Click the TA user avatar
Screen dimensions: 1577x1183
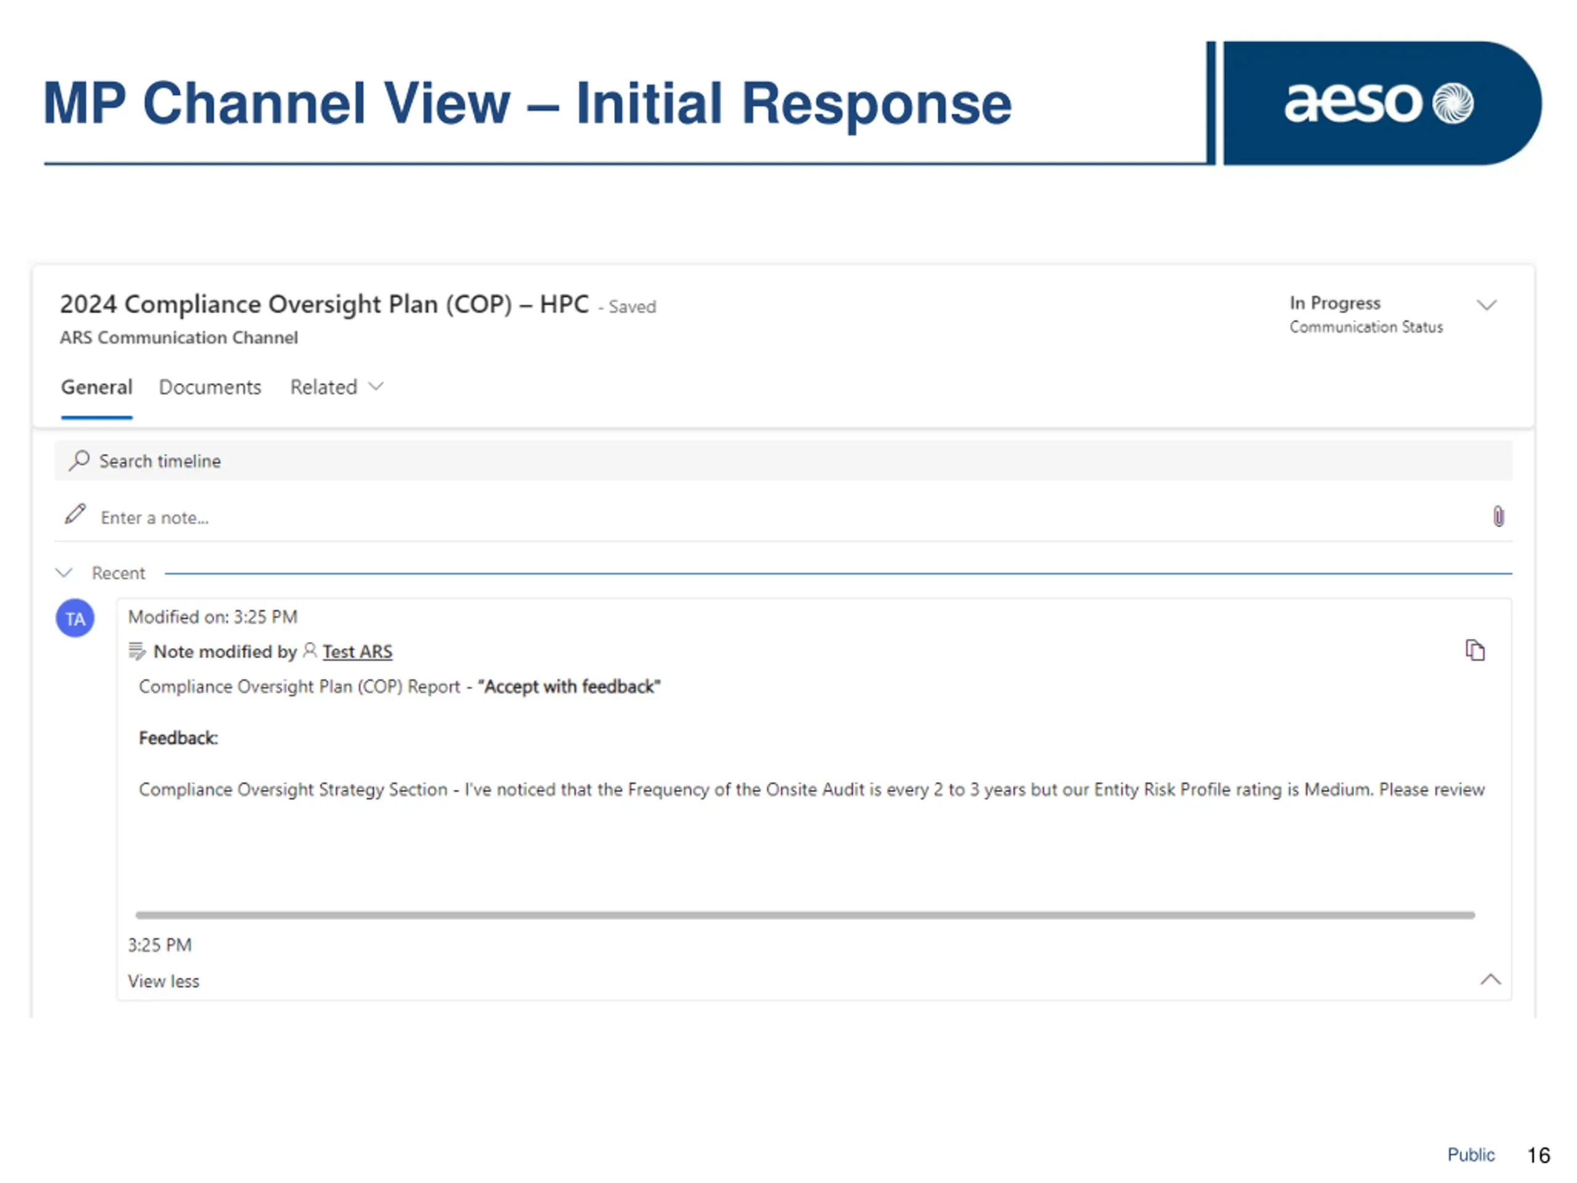pos(76,618)
